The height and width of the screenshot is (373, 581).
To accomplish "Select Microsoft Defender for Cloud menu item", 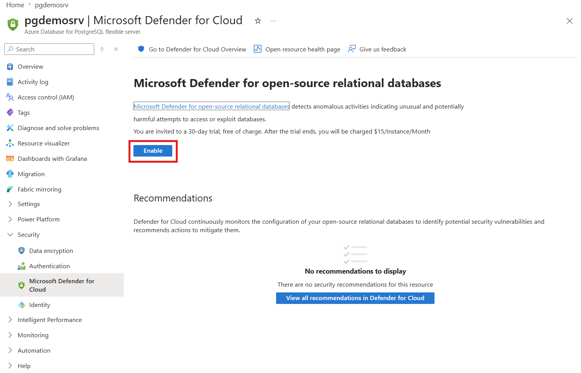I will pos(62,285).
